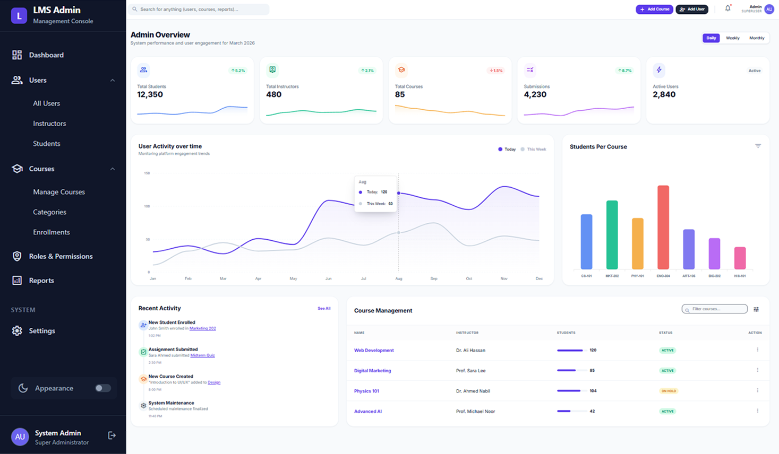This screenshot has height=454, width=779.
Task: Click the CS-101 blue bar
Action: click(586, 242)
